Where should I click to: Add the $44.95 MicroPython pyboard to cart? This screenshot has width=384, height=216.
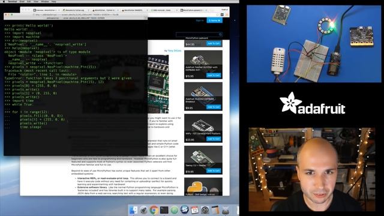tap(214, 44)
